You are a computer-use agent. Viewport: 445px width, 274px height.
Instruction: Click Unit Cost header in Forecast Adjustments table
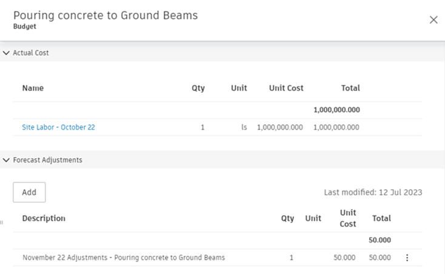tap(348, 219)
